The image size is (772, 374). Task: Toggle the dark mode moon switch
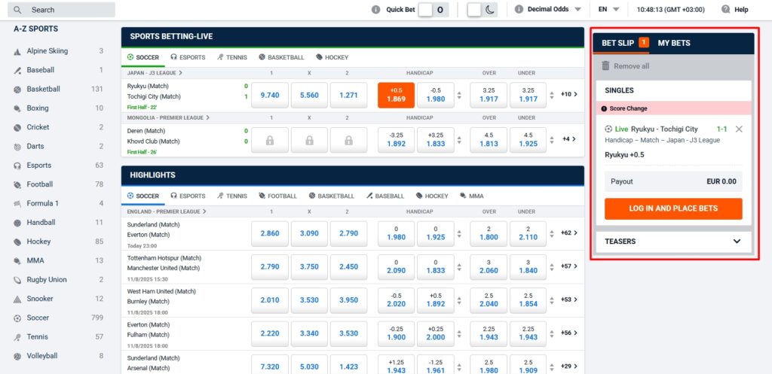coord(482,10)
